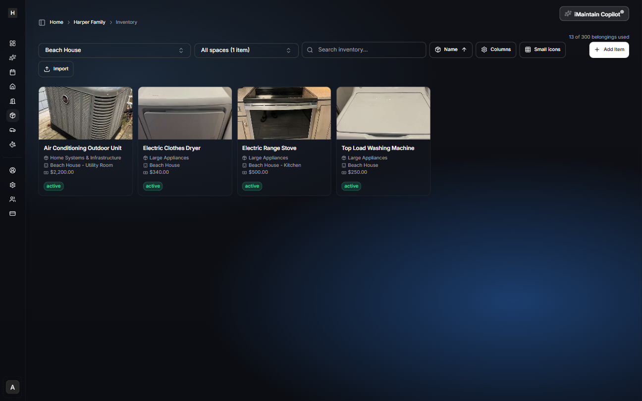Open the Name sort dropdown
The image size is (642, 401).
point(450,50)
